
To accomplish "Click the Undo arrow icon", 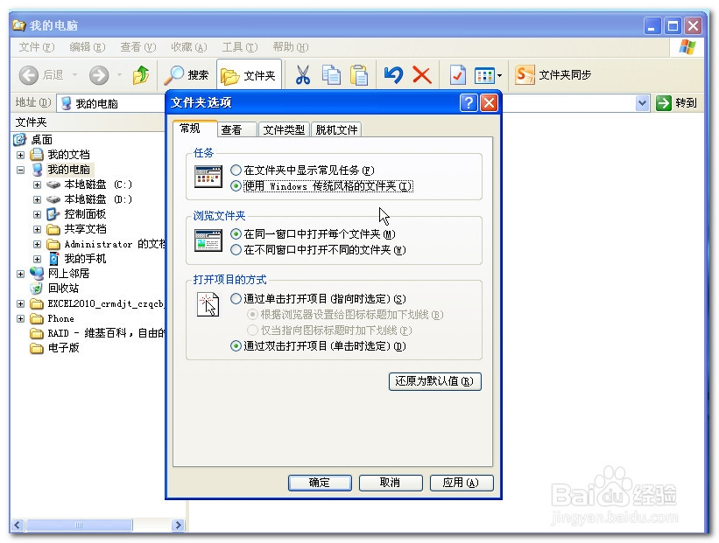I will (394, 74).
